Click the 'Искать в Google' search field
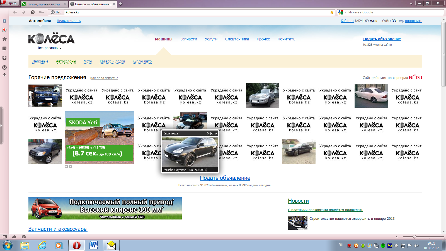Screen dimensions: 446x251 [395, 12]
